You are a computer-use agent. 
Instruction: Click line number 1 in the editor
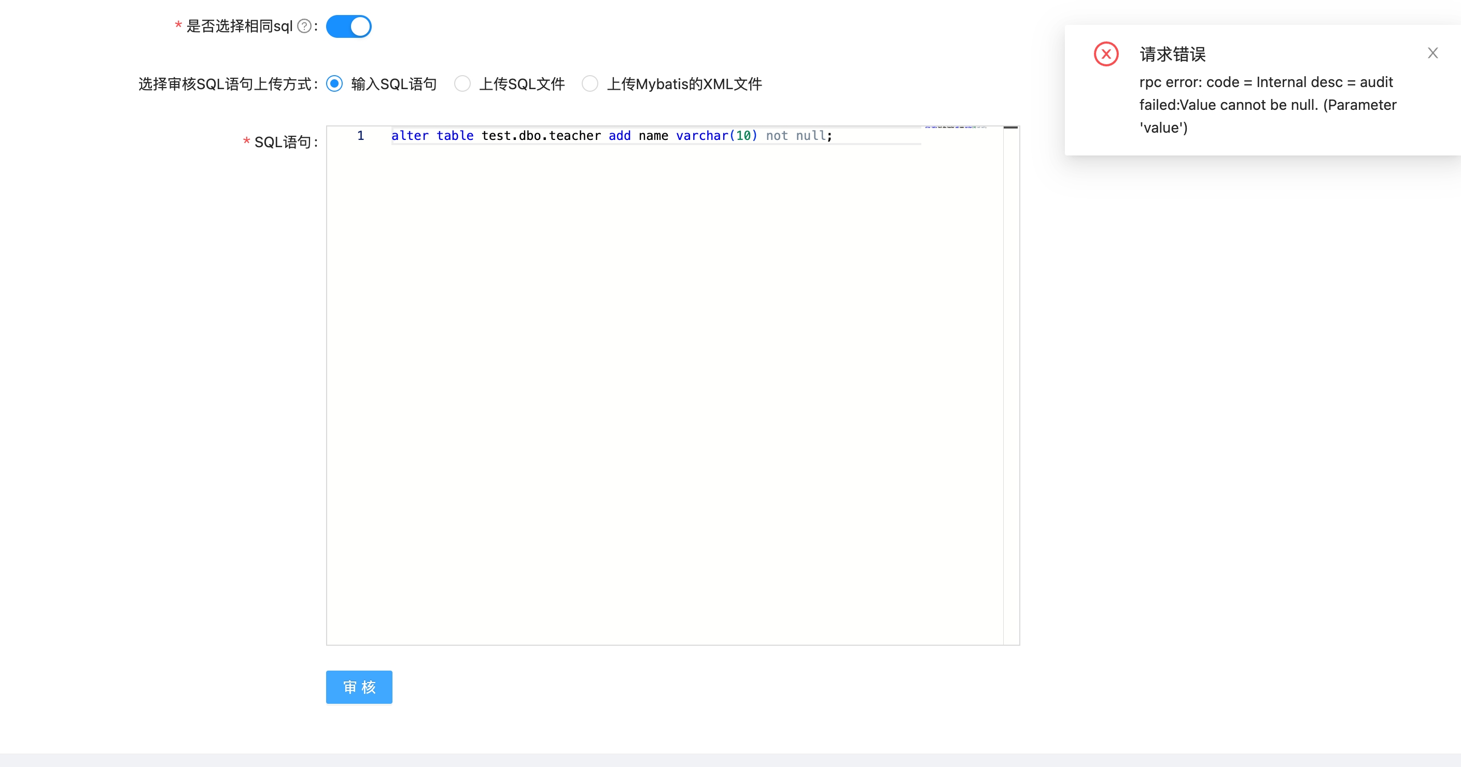coord(360,135)
